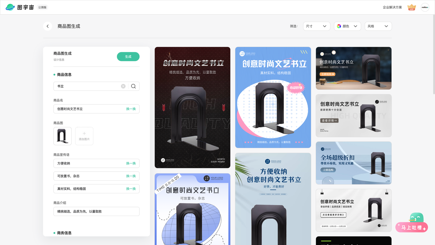This screenshot has height=245, width=435.
Task: Click 换一换 next to 方便收纳
Action: pyautogui.click(x=131, y=163)
